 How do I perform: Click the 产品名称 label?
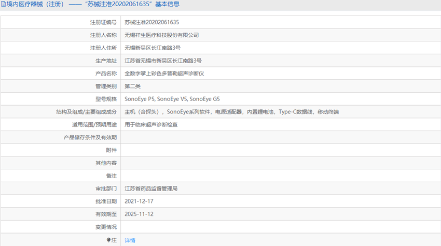click(106, 74)
